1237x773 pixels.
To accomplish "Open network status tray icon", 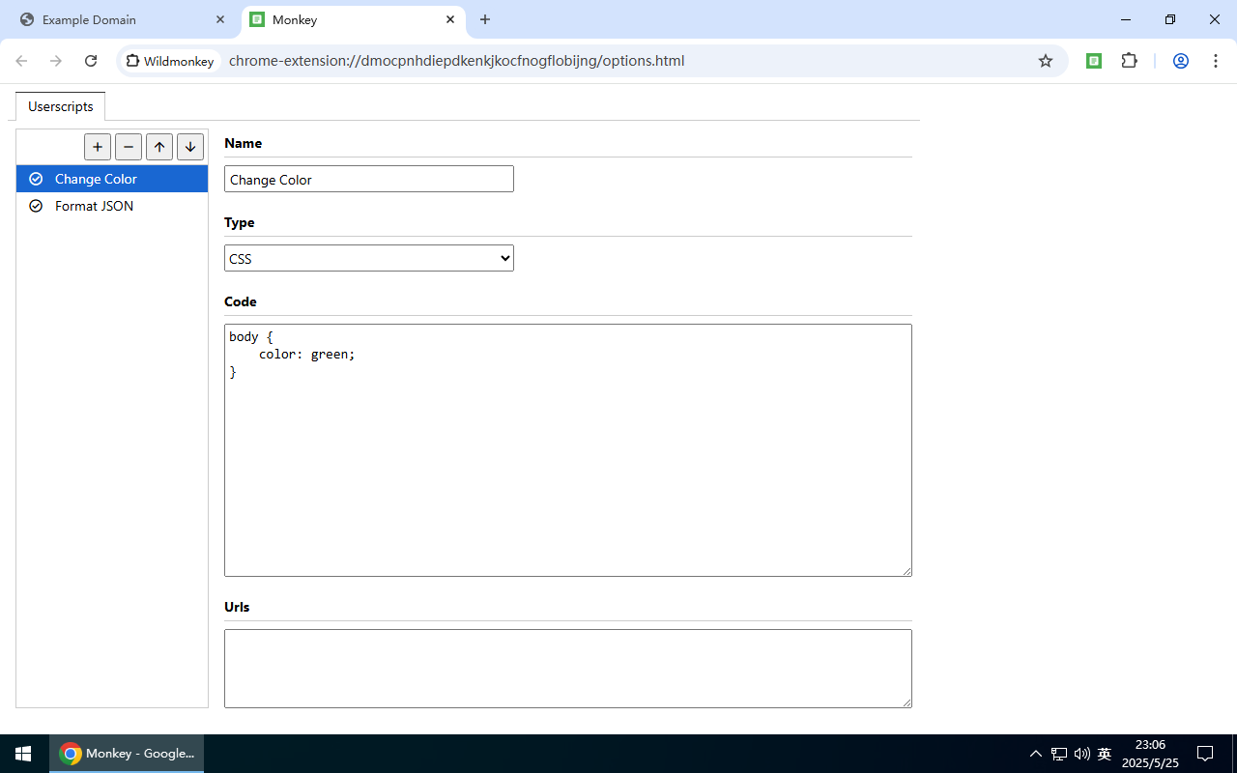I will 1059,754.
